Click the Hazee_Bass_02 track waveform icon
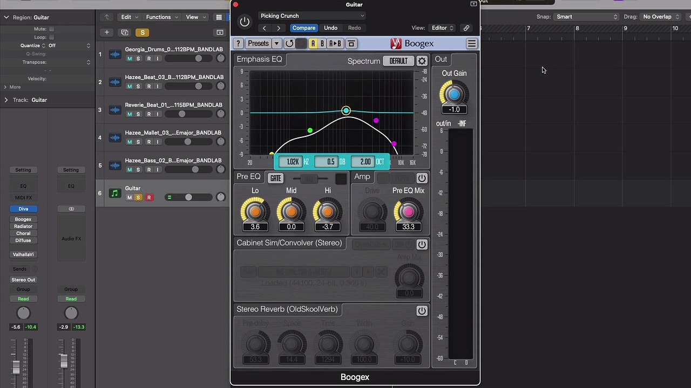 point(114,165)
